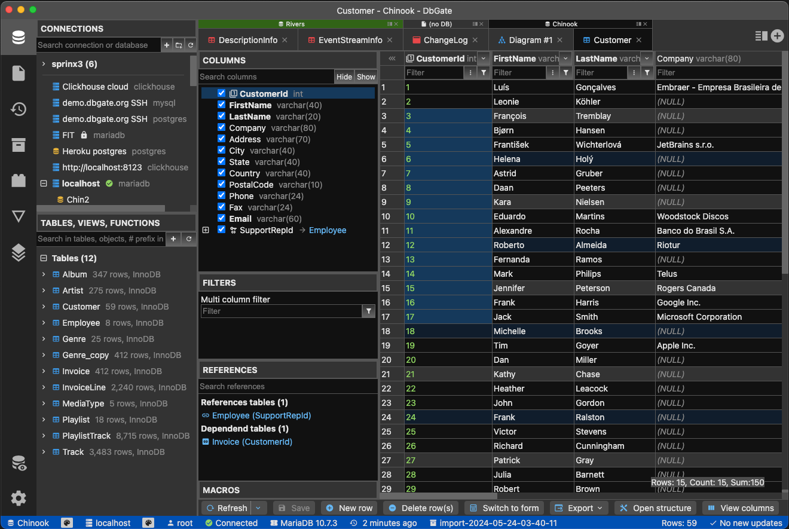Click the Show columns button
The width and height of the screenshot is (789, 529).
tap(366, 77)
